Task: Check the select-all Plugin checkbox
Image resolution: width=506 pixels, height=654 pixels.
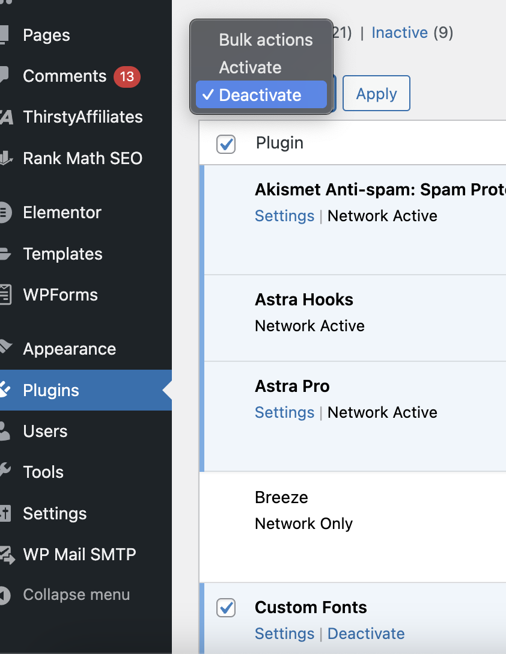Action: (x=225, y=144)
